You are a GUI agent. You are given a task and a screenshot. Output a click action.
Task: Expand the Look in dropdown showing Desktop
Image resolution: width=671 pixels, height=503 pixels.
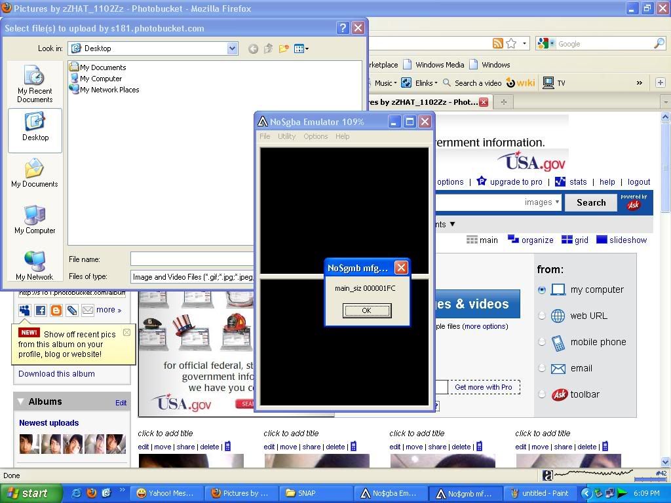(233, 48)
